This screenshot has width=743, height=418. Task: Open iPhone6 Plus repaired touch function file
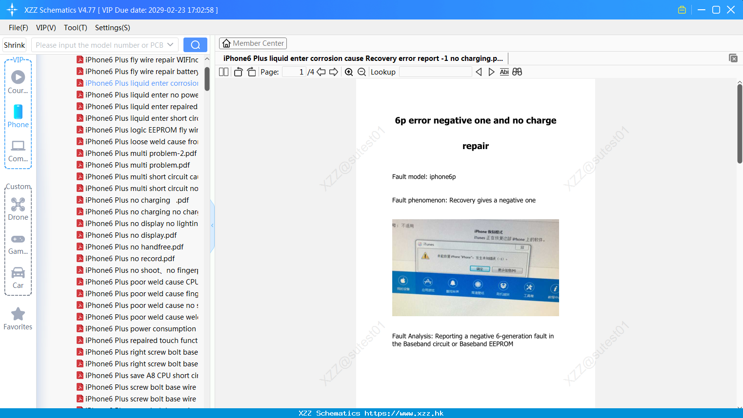[138, 341]
